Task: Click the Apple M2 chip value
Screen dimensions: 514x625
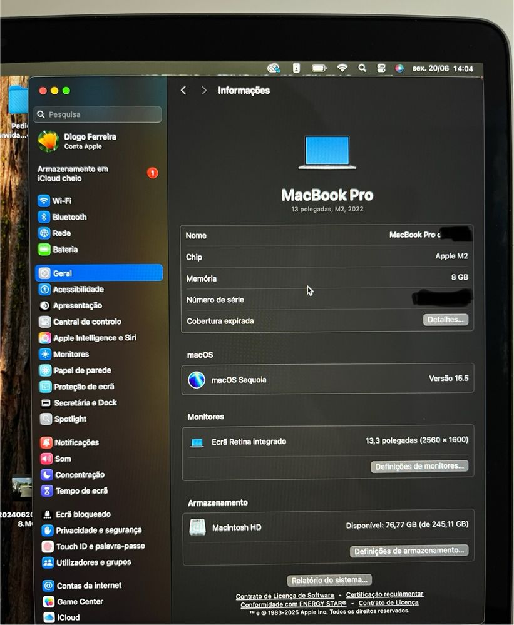Action: (x=451, y=256)
